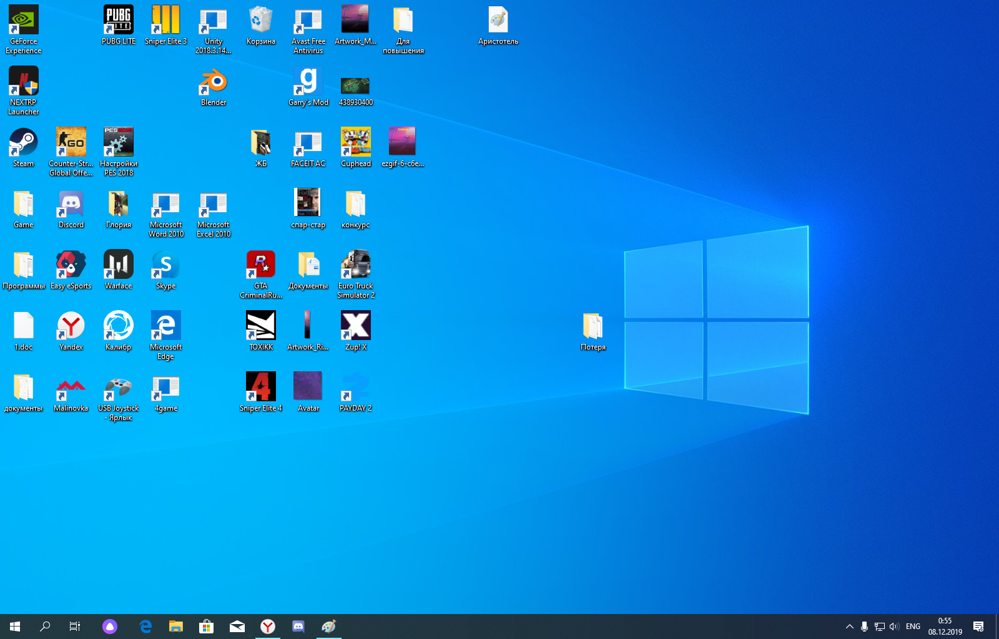
Task: Select the ЖБ folder icon
Action: tap(261, 147)
